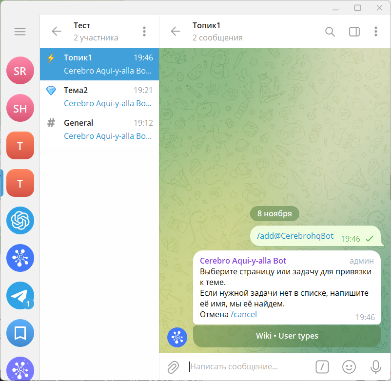
Task: Go back from the Топик1 conversation
Action: 176,31
